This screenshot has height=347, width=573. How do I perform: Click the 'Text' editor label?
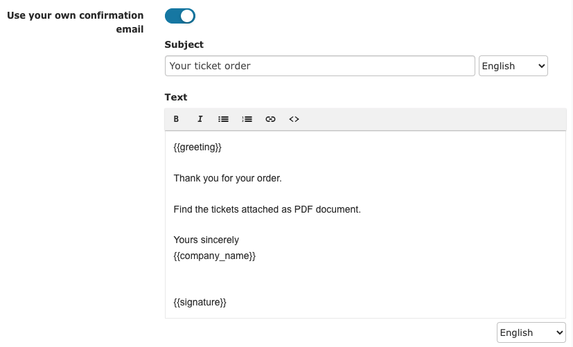click(x=176, y=97)
